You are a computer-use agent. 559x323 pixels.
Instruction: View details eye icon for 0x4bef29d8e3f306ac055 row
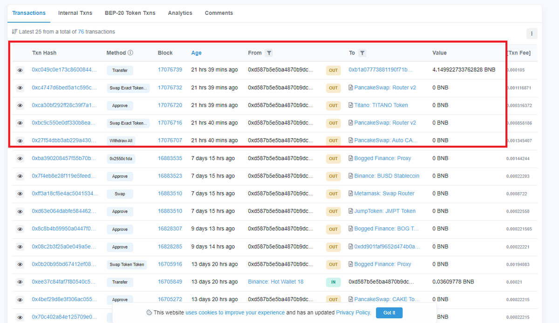[x=20, y=300]
